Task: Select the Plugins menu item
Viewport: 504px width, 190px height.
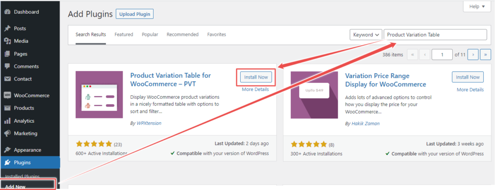Action: pyautogui.click(x=30, y=163)
